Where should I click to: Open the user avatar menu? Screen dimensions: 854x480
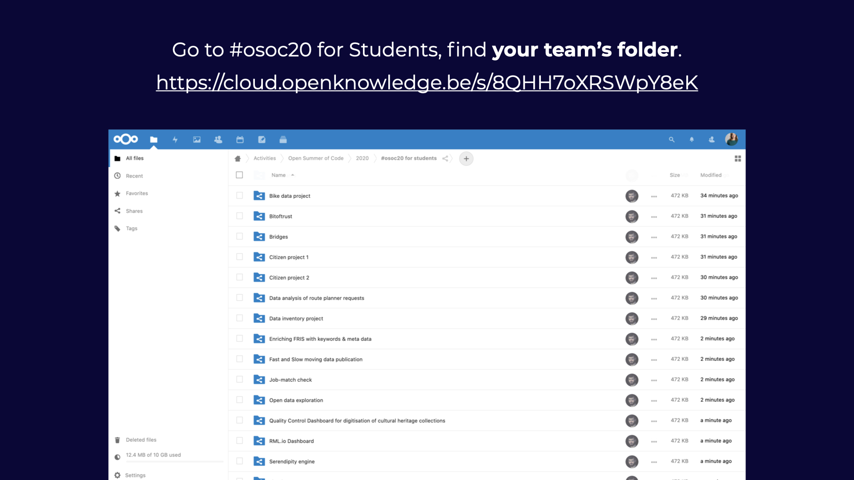[732, 140]
